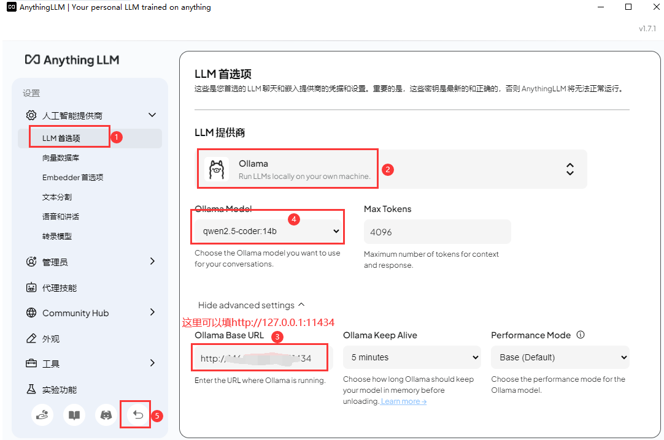Open 实验功能 experimental features

coord(60,389)
